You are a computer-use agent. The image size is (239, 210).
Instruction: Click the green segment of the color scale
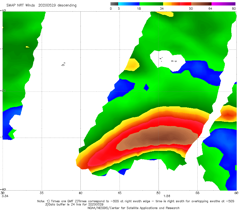click(x=151, y=4)
